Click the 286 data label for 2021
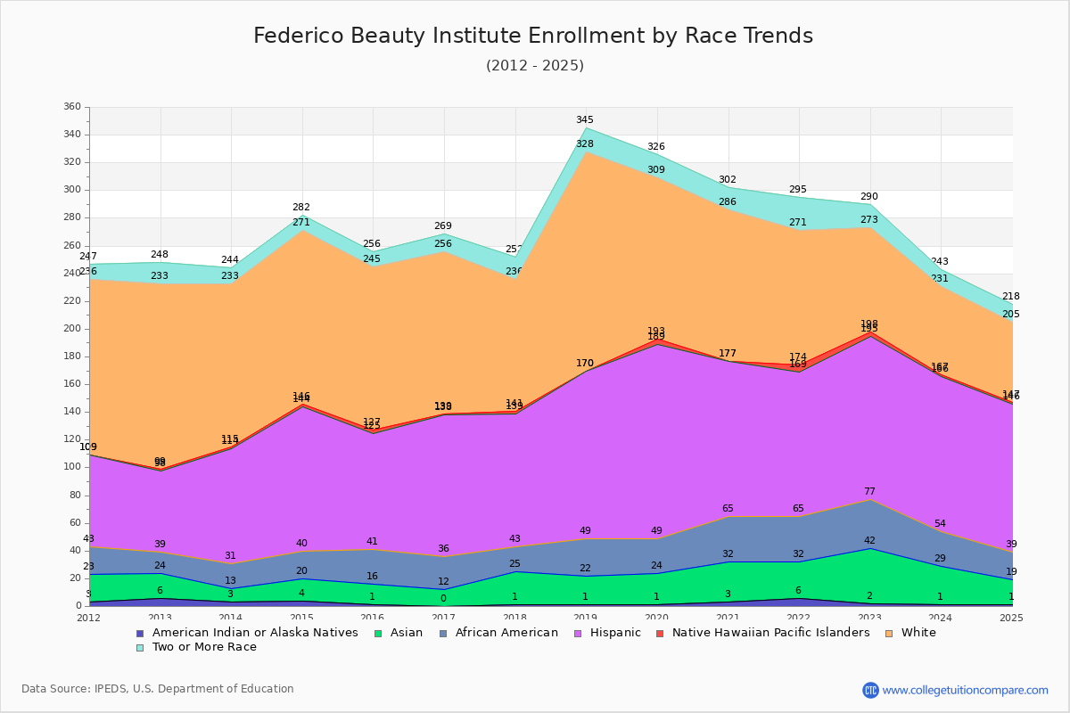This screenshot has height=713, width=1070. coord(728,202)
